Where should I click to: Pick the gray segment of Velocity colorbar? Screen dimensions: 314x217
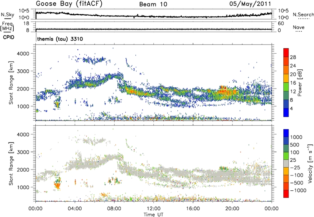(286, 164)
